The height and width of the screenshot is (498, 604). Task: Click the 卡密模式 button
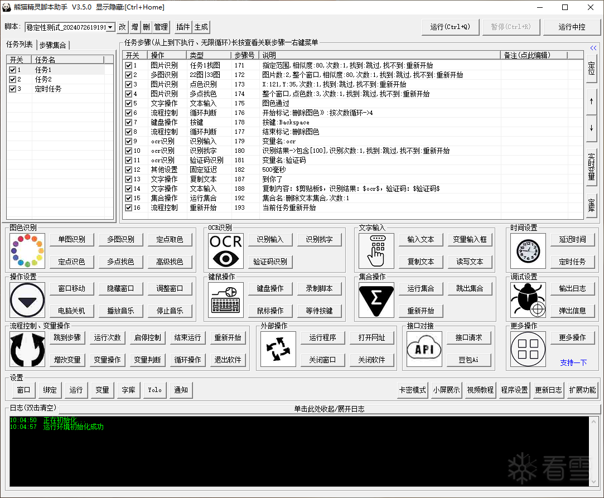pyautogui.click(x=413, y=390)
